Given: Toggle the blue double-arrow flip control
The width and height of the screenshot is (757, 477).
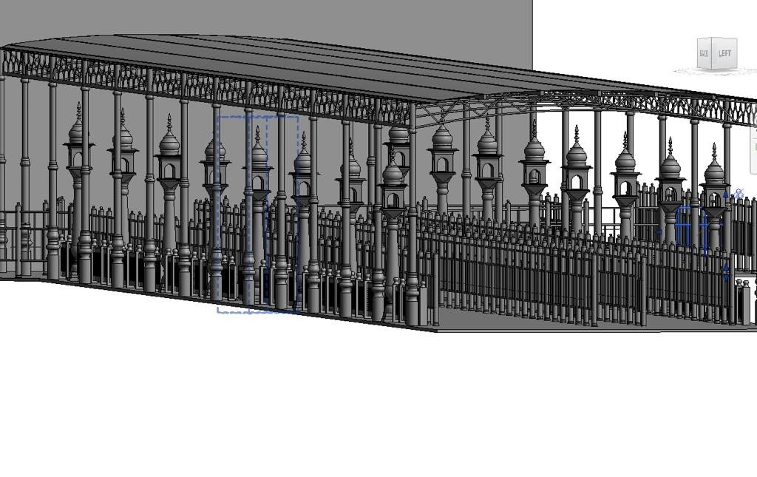Looking at the screenshot, I should point(726,272).
